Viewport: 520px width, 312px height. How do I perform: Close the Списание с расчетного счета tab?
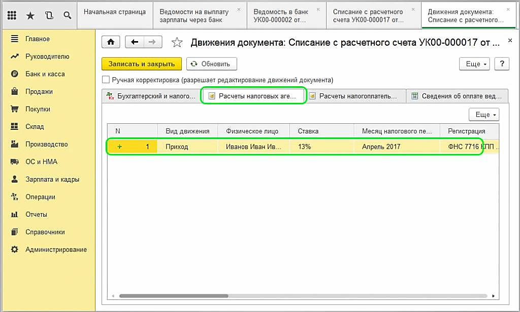[413, 10]
